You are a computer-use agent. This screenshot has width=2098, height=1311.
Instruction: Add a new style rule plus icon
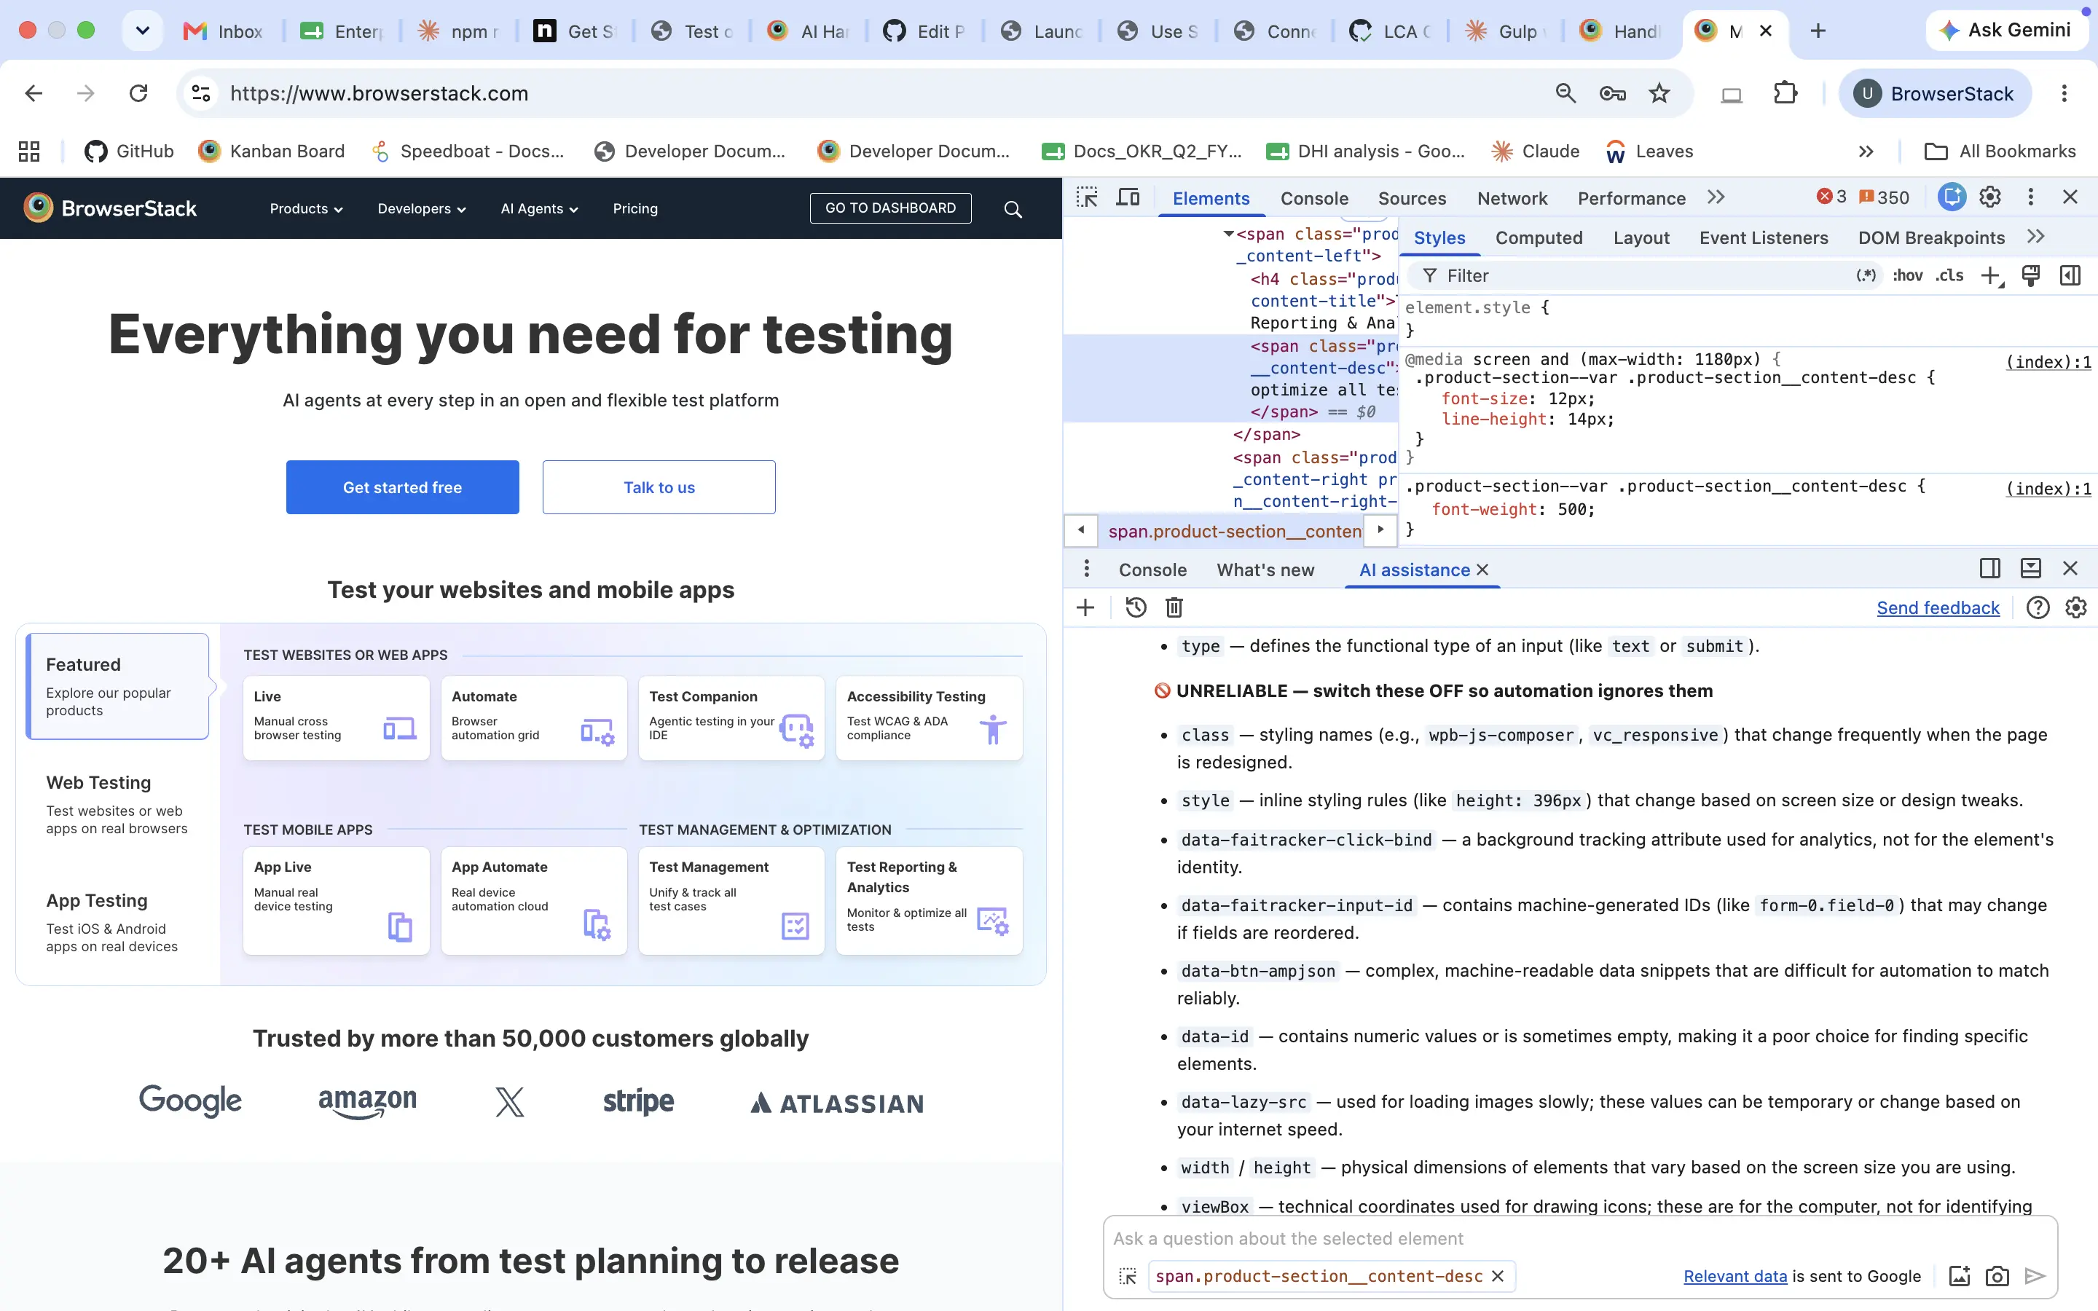pos(1992,276)
